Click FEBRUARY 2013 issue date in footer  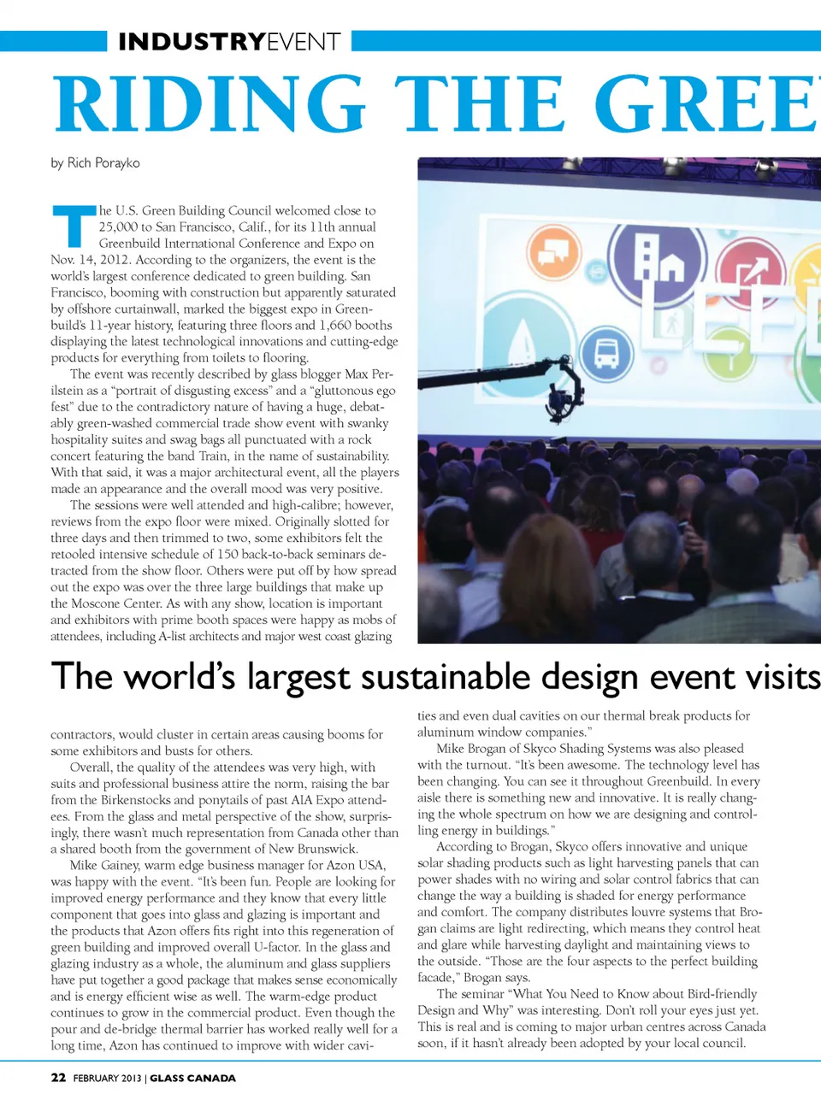point(107,1078)
